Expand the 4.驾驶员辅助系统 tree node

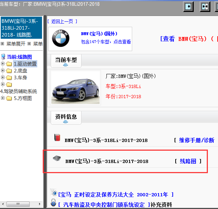[3, 84]
